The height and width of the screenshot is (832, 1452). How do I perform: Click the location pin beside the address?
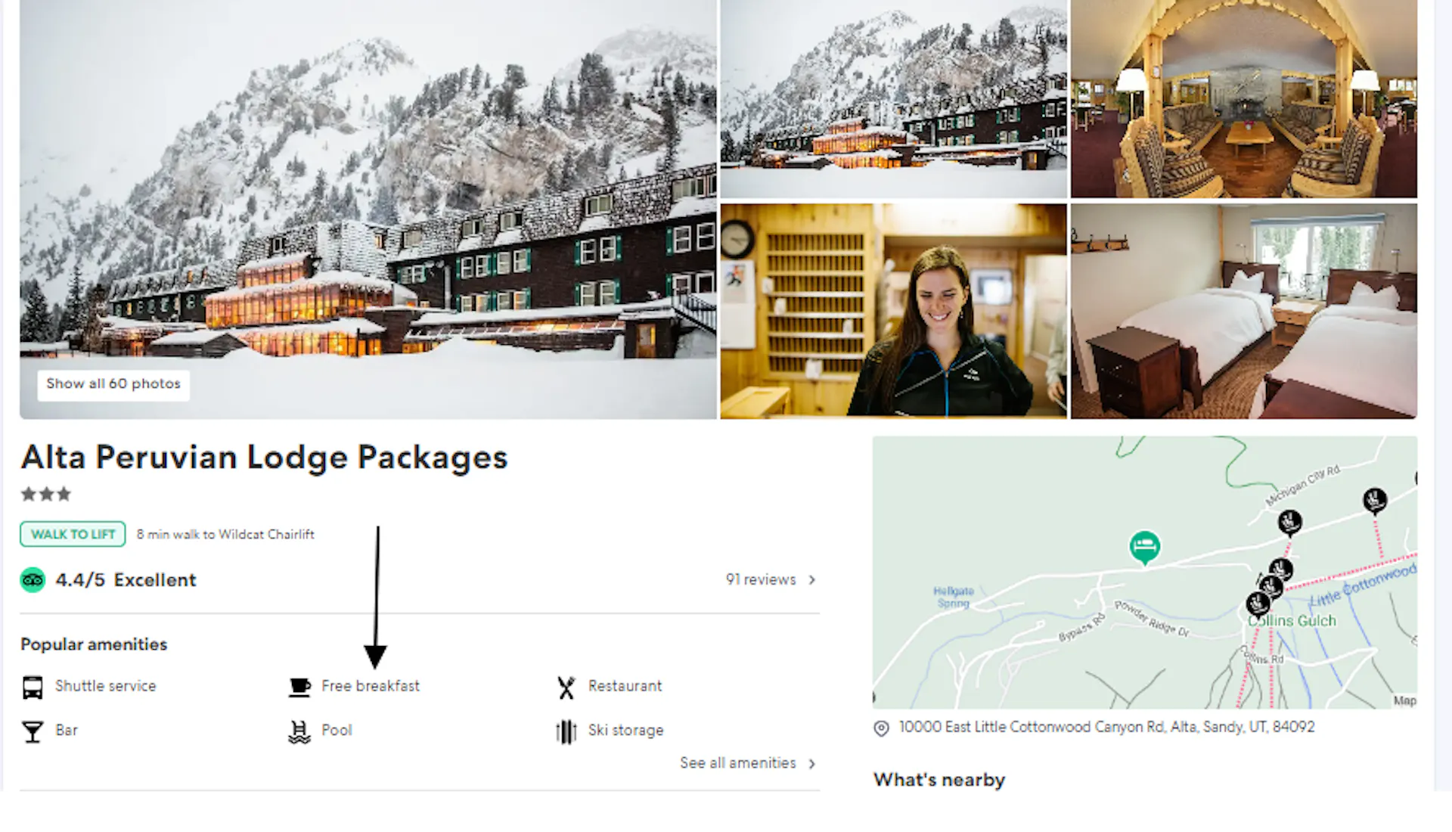click(x=881, y=728)
